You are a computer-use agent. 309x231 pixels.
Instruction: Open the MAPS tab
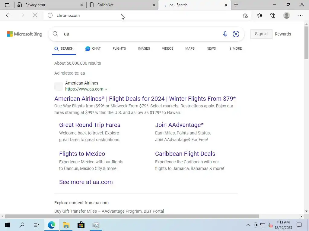coord(190,48)
